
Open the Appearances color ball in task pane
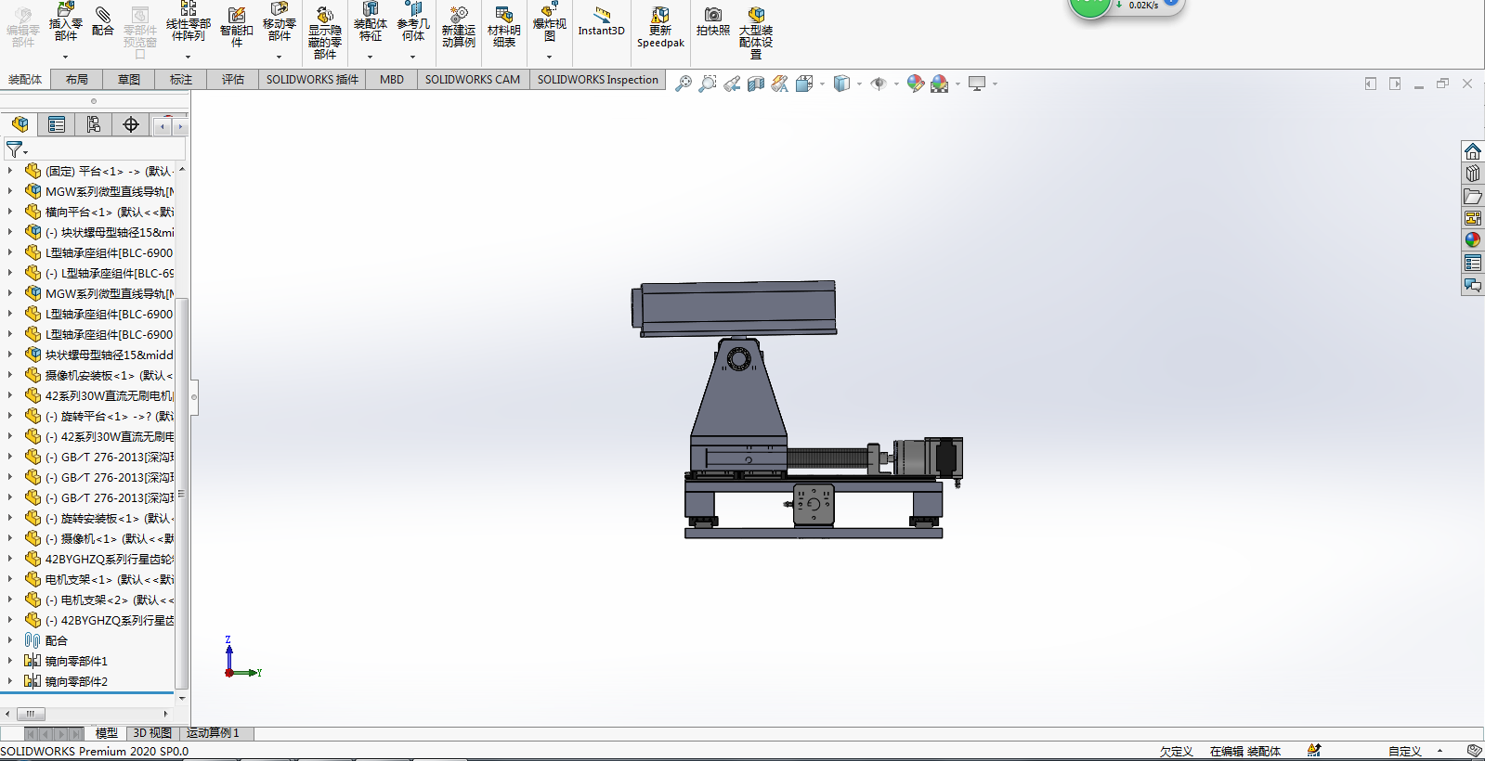(x=1473, y=240)
